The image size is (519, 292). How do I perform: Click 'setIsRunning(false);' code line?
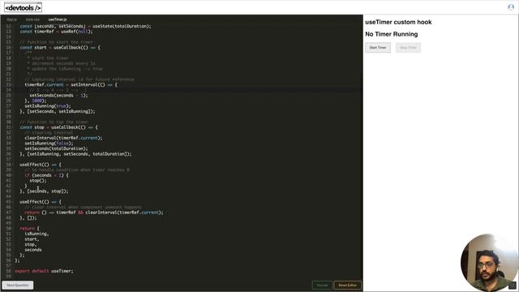point(49,144)
